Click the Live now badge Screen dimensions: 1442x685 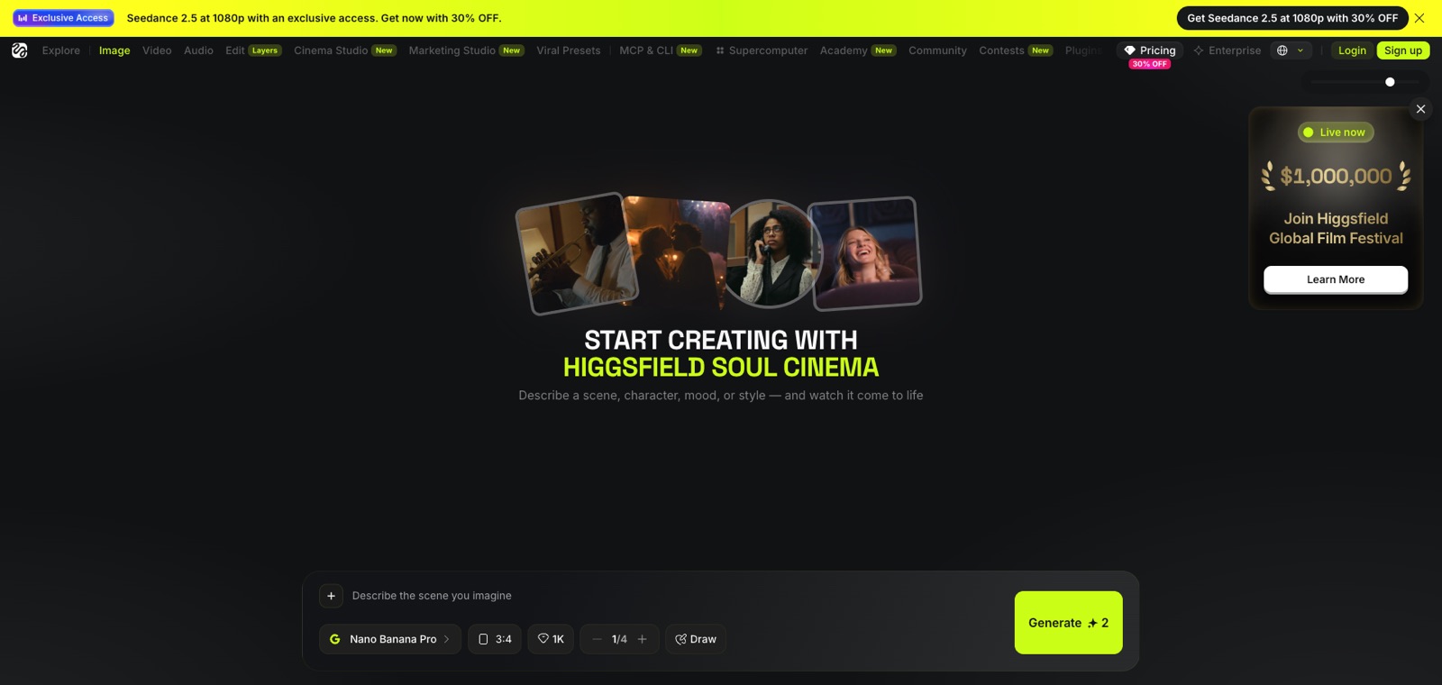[x=1336, y=132]
